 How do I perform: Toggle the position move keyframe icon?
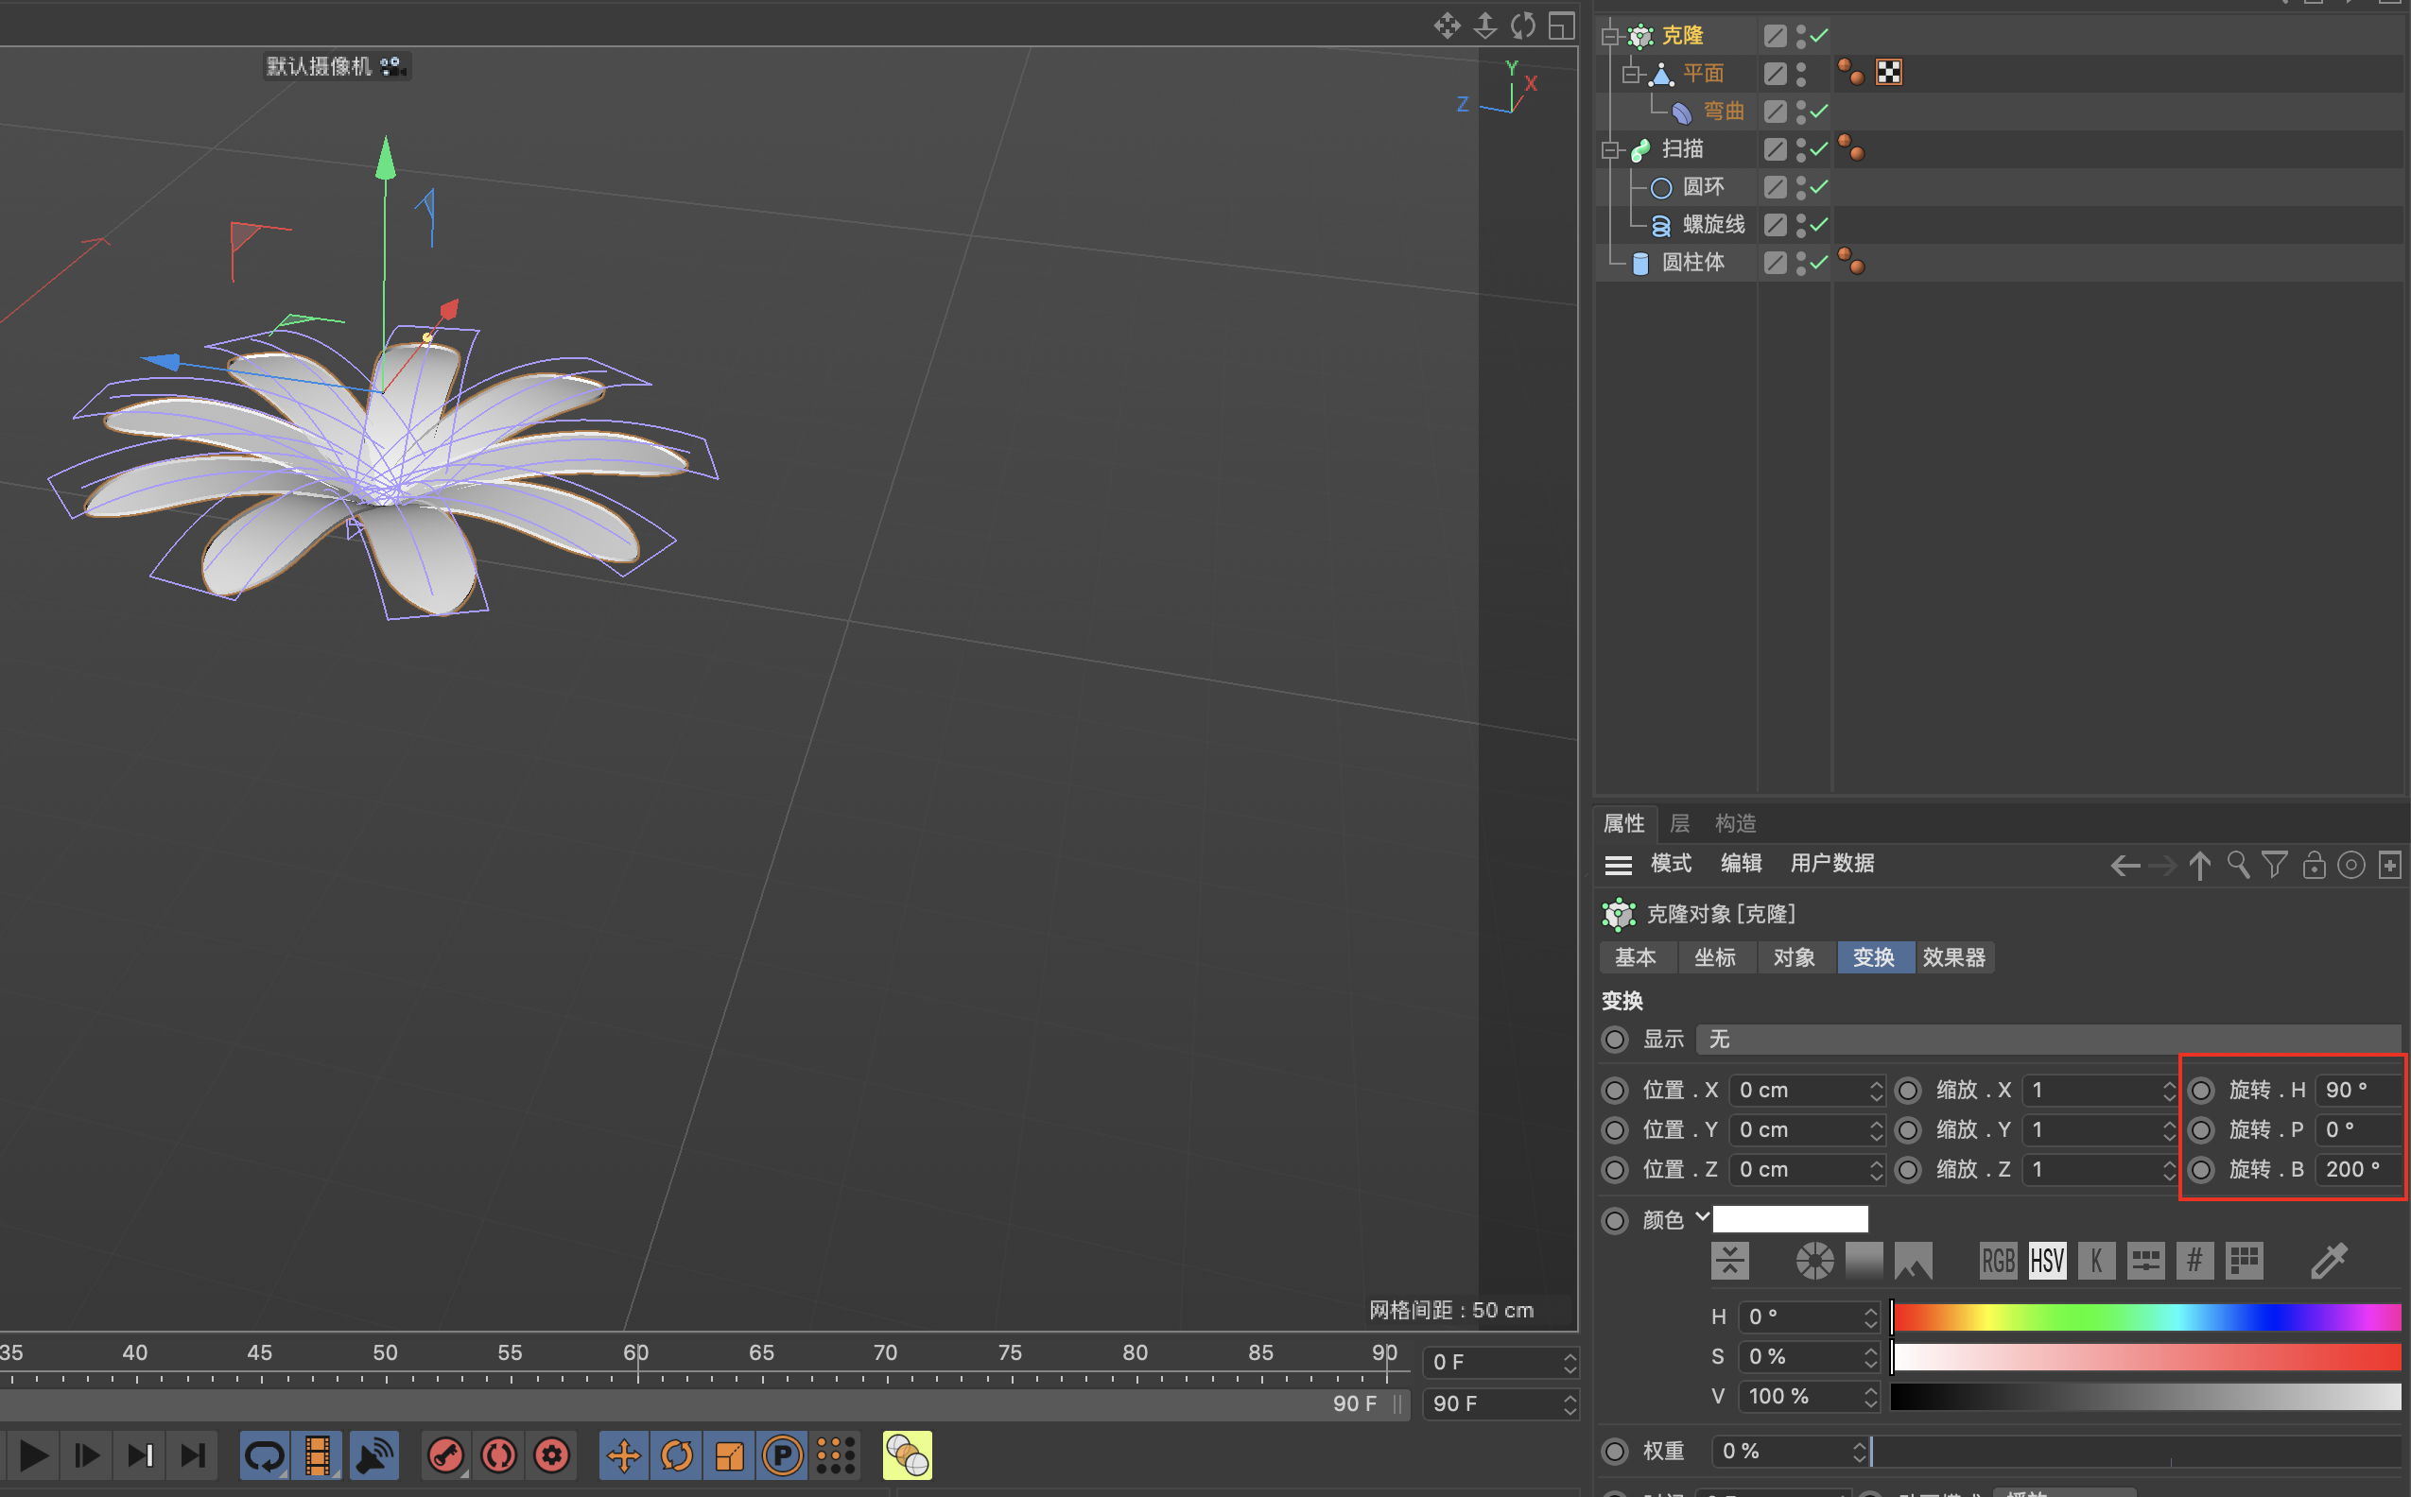(624, 1455)
